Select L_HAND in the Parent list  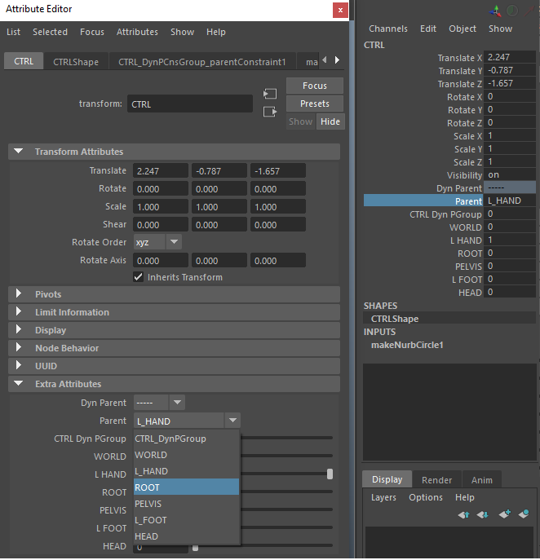186,471
